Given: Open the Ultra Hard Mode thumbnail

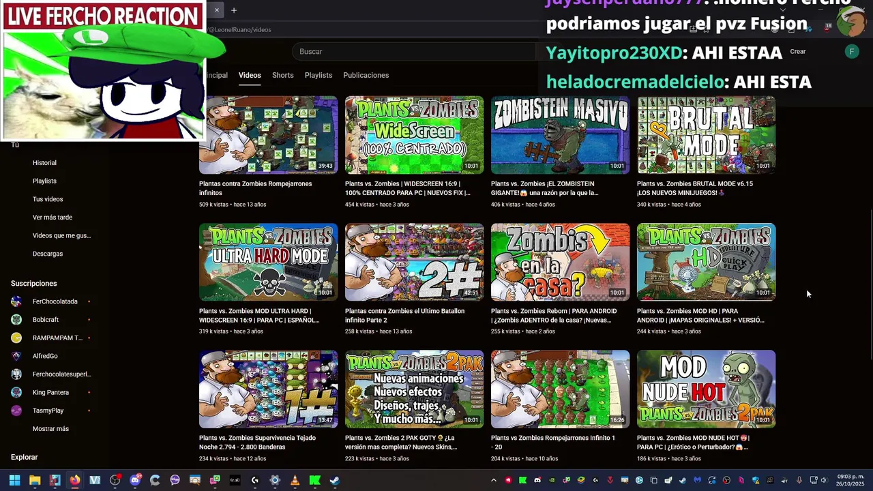Looking at the screenshot, I should (268, 262).
